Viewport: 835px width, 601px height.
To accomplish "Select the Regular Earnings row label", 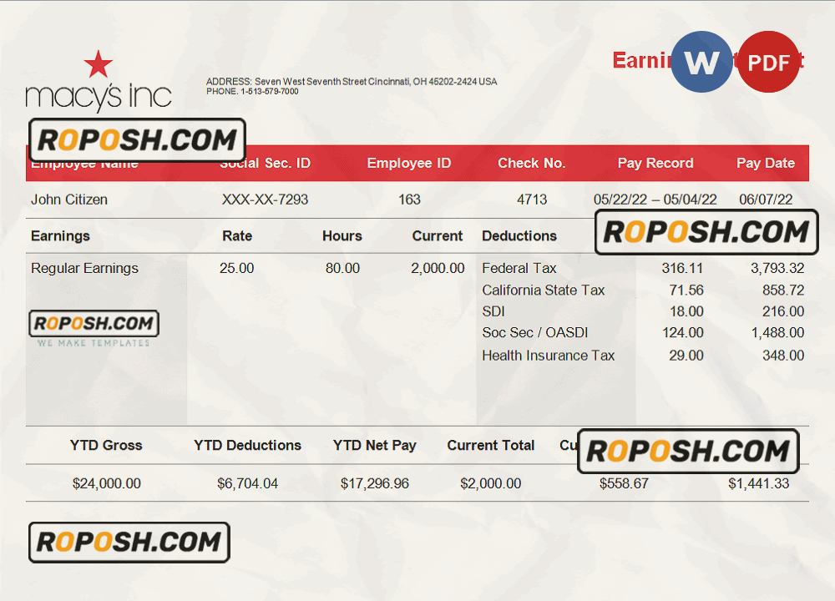I will click(x=84, y=268).
